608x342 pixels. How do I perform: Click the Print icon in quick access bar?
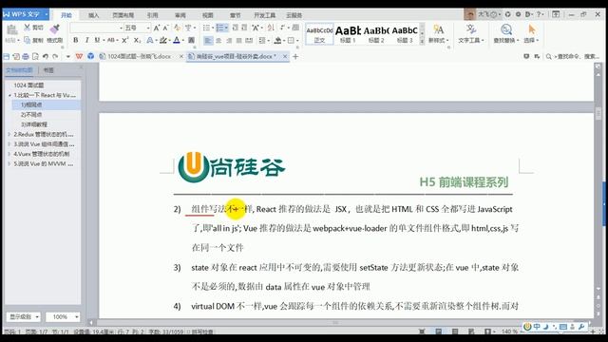(x=26, y=57)
